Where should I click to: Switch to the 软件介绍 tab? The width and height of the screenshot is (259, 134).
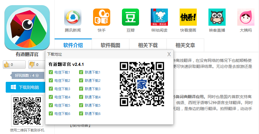tap(73, 45)
